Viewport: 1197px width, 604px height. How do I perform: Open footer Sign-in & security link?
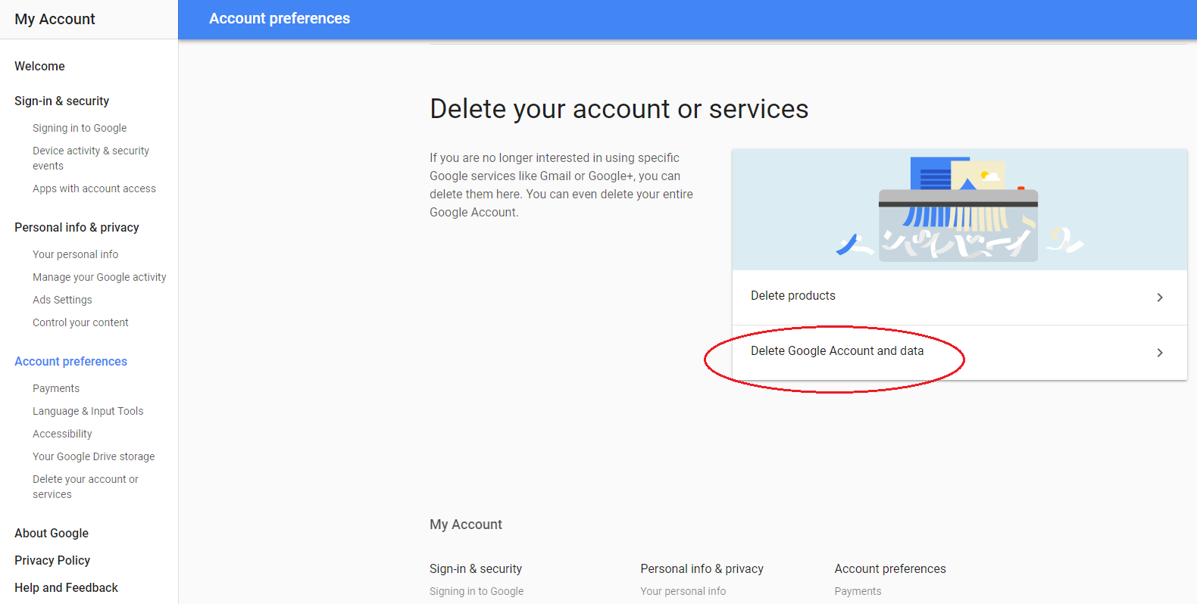(476, 569)
